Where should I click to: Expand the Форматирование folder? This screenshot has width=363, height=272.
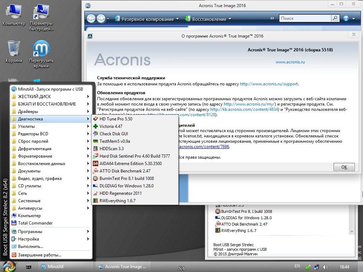pos(51,156)
